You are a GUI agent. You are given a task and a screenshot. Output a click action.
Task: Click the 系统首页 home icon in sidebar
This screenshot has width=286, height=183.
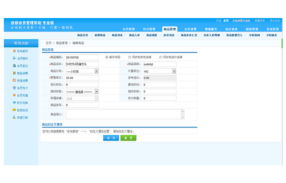click(x=14, y=51)
